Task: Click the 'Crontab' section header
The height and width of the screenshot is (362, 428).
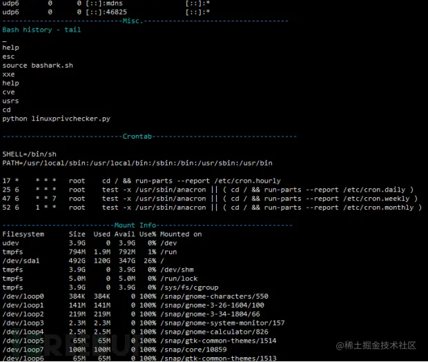Action: tap(137, 137)
